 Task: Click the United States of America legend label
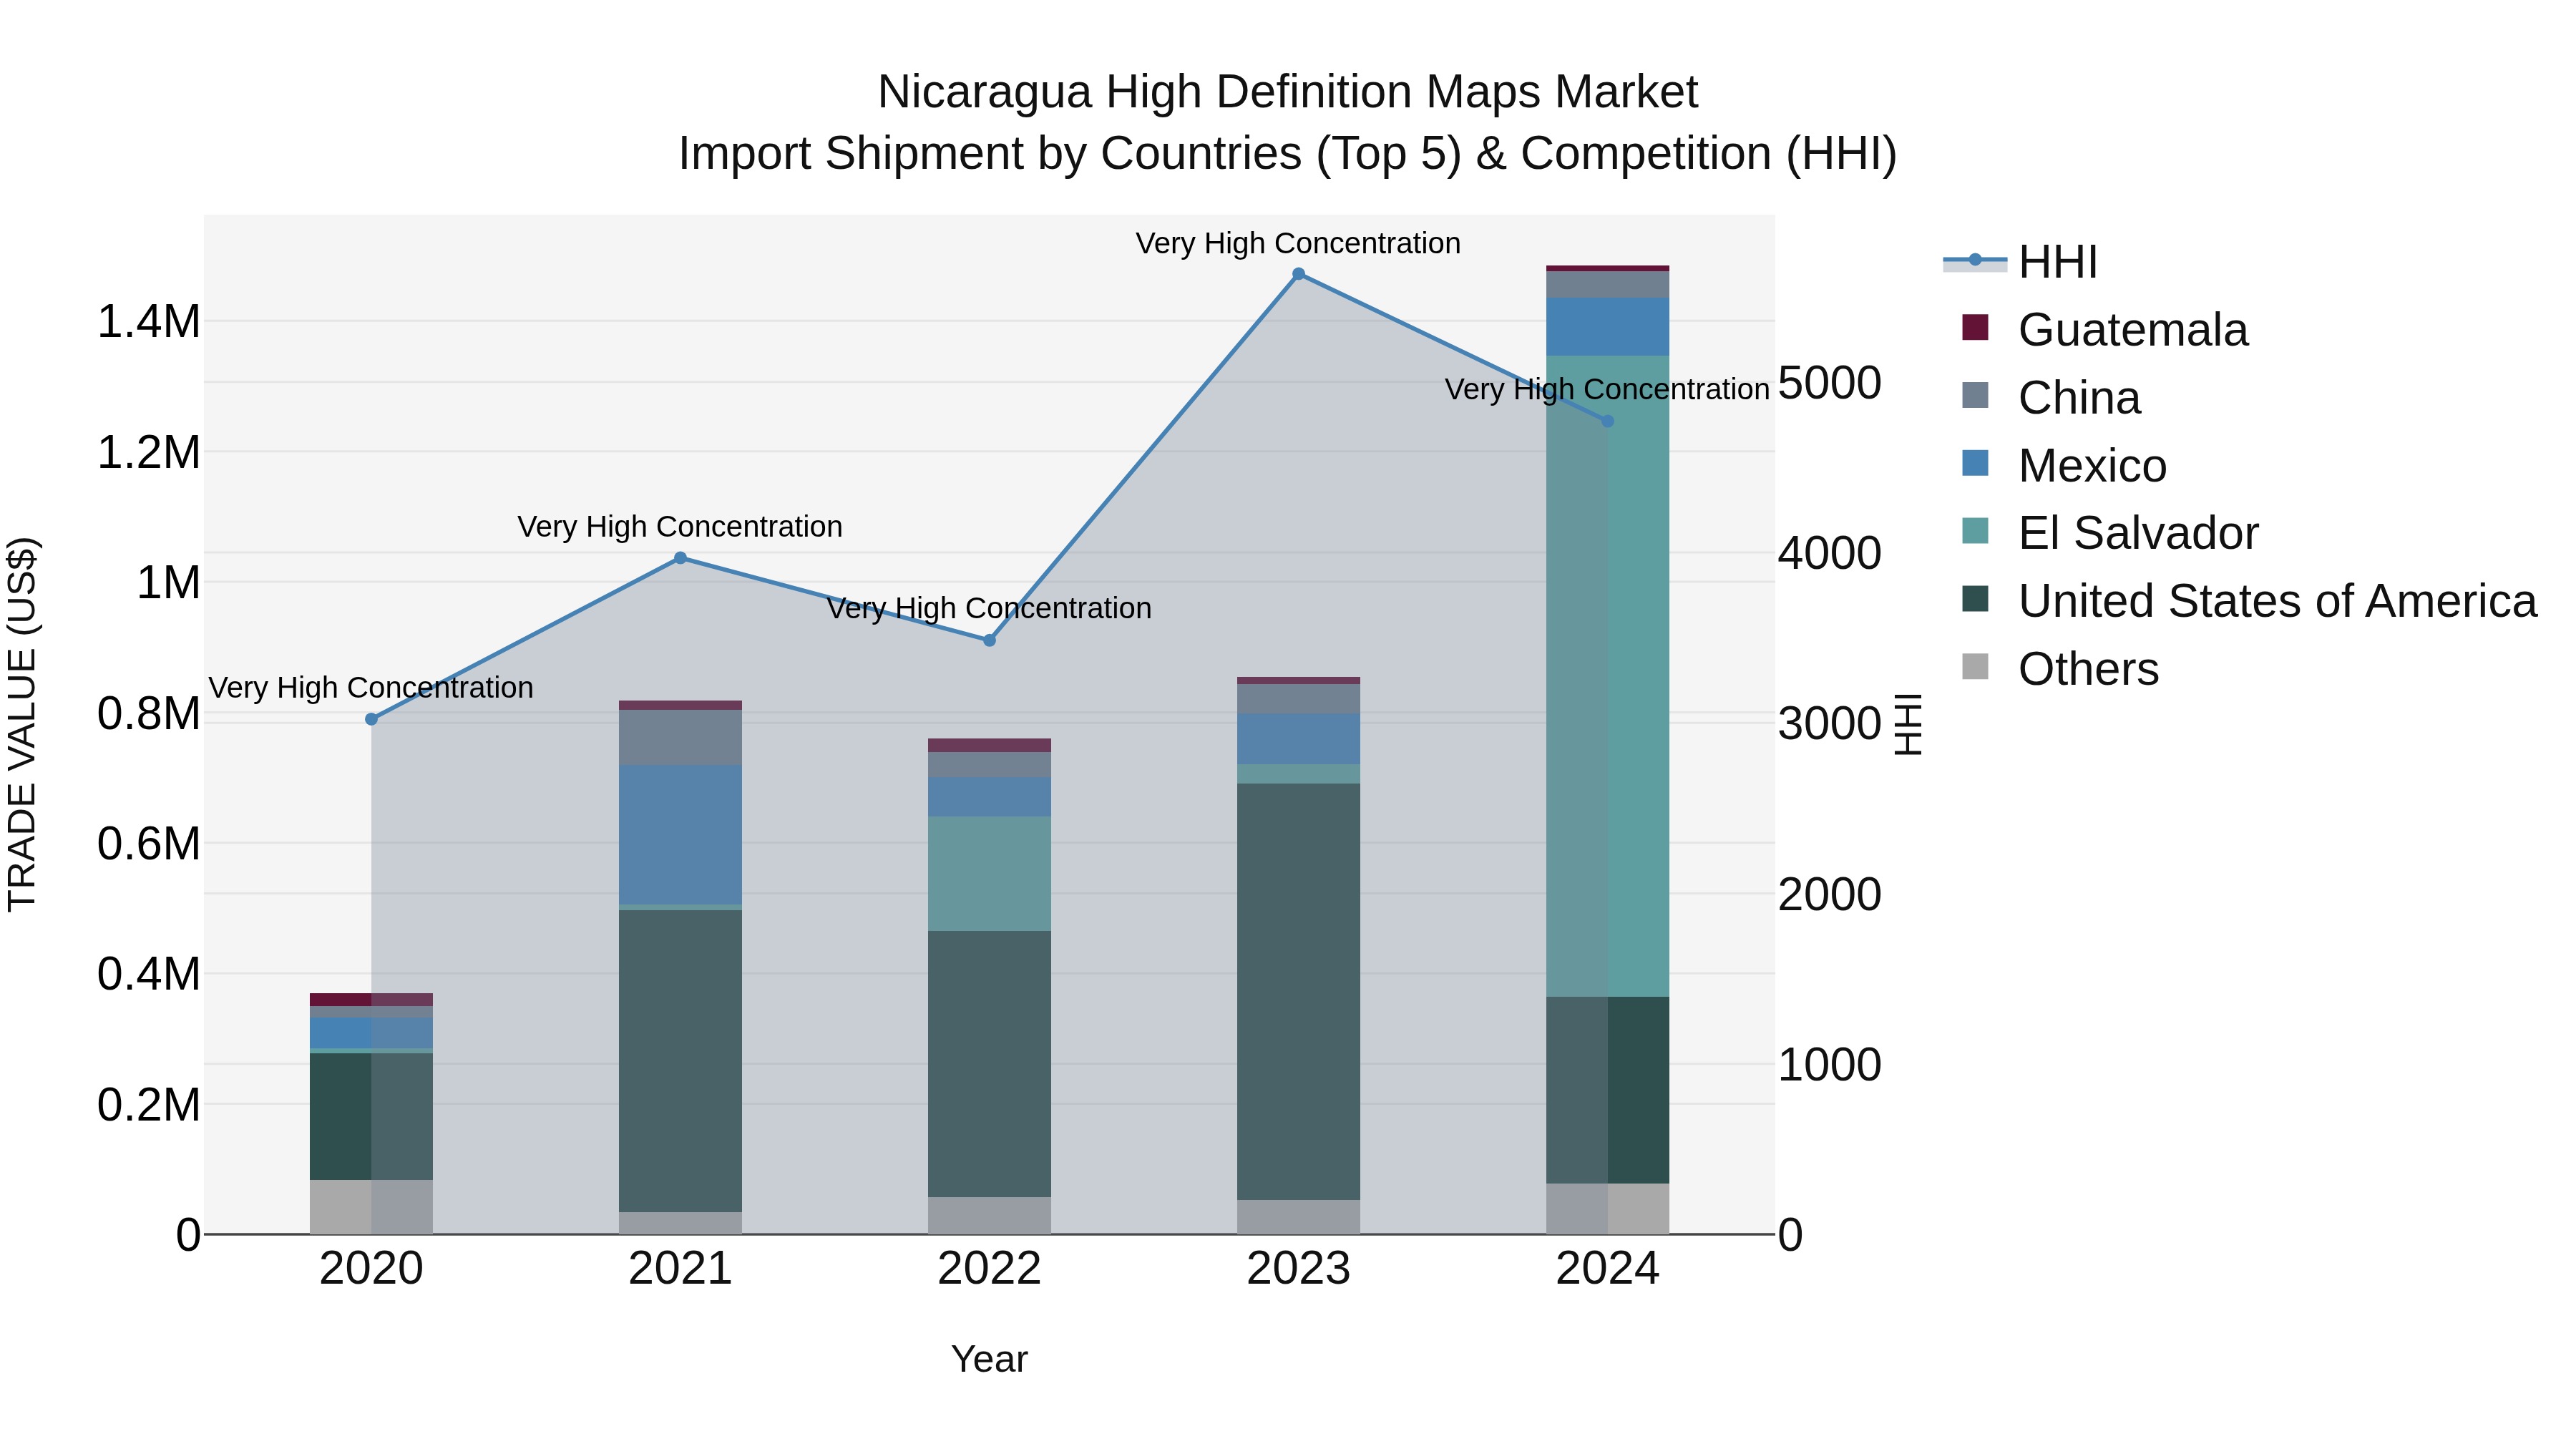(2277, 601)
